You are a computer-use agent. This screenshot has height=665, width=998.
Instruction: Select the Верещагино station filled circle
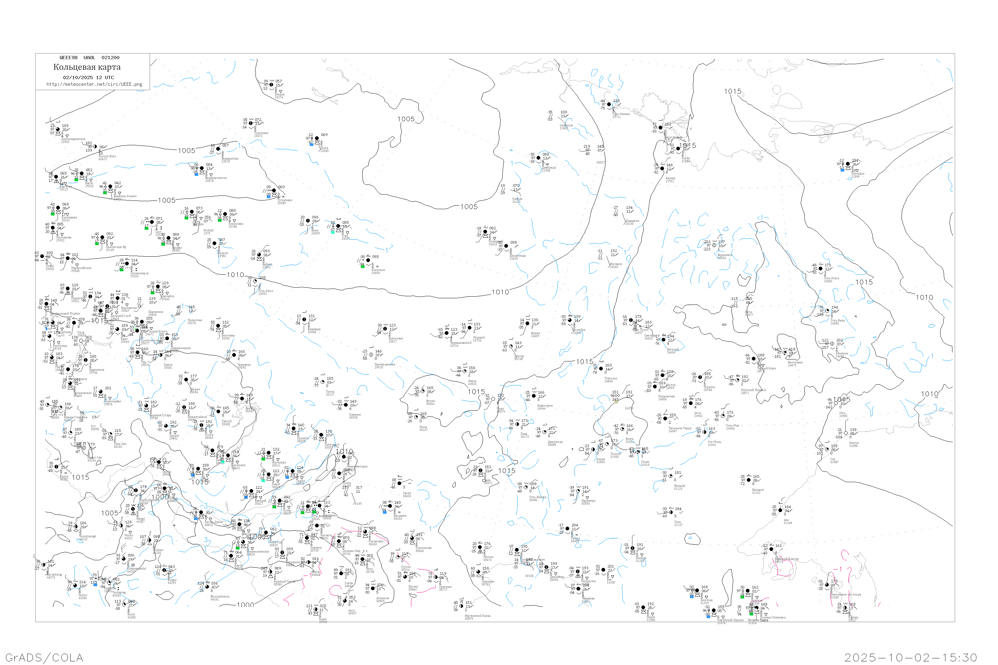click(x=218, y=149)
